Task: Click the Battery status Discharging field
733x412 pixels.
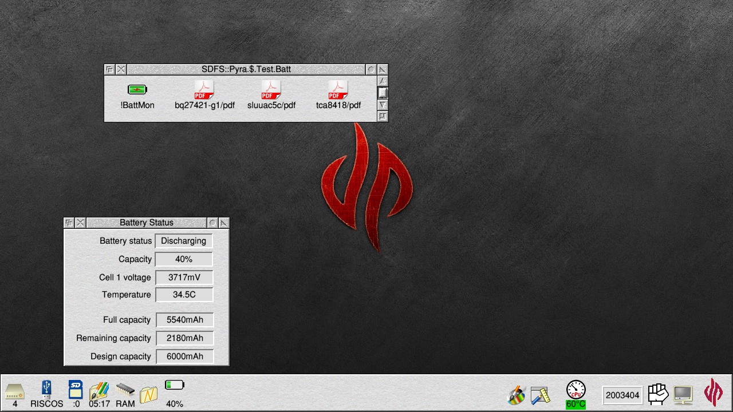Action: point(183,241)
